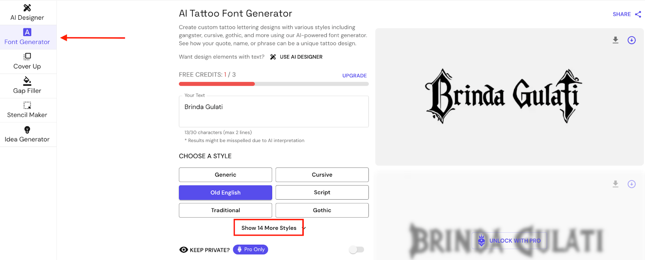This screenshot has height=260, width=645.
Task: Expand Show 14 More Styles
Action: click(268, 227)
